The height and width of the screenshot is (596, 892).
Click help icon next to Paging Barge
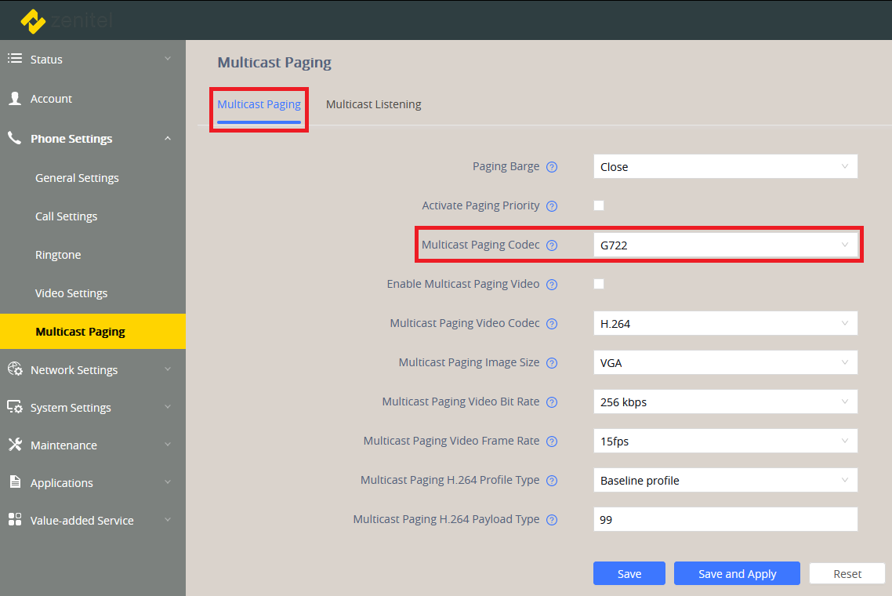click(552, 167)
